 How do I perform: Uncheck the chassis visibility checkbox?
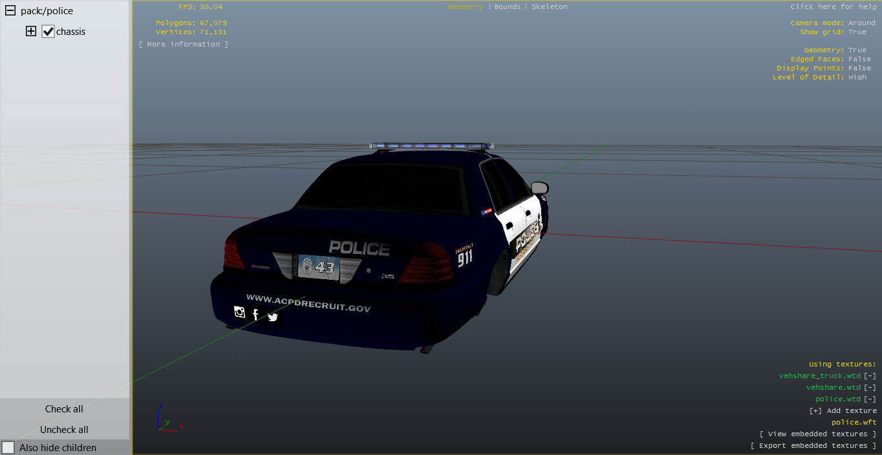[x=48, y=31]
